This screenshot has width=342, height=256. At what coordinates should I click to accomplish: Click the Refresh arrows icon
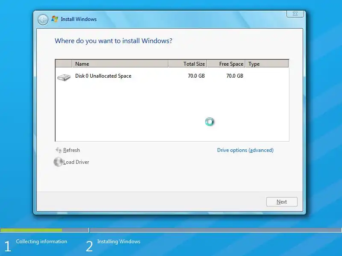59,150
